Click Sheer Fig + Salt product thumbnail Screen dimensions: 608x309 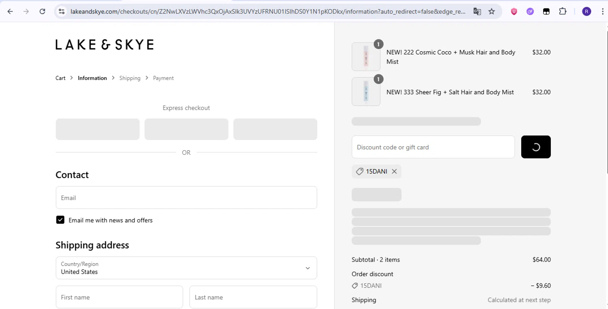[366, 92]
